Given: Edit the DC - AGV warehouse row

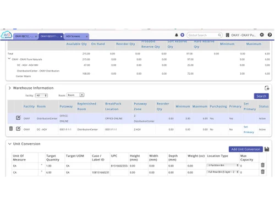Looking at the screenshot, I should click(18, 129).
